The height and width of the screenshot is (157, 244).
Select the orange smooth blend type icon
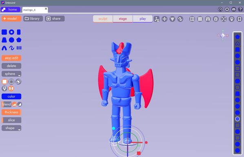tap(14, 104)
